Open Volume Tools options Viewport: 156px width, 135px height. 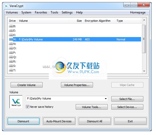point(92,107)
